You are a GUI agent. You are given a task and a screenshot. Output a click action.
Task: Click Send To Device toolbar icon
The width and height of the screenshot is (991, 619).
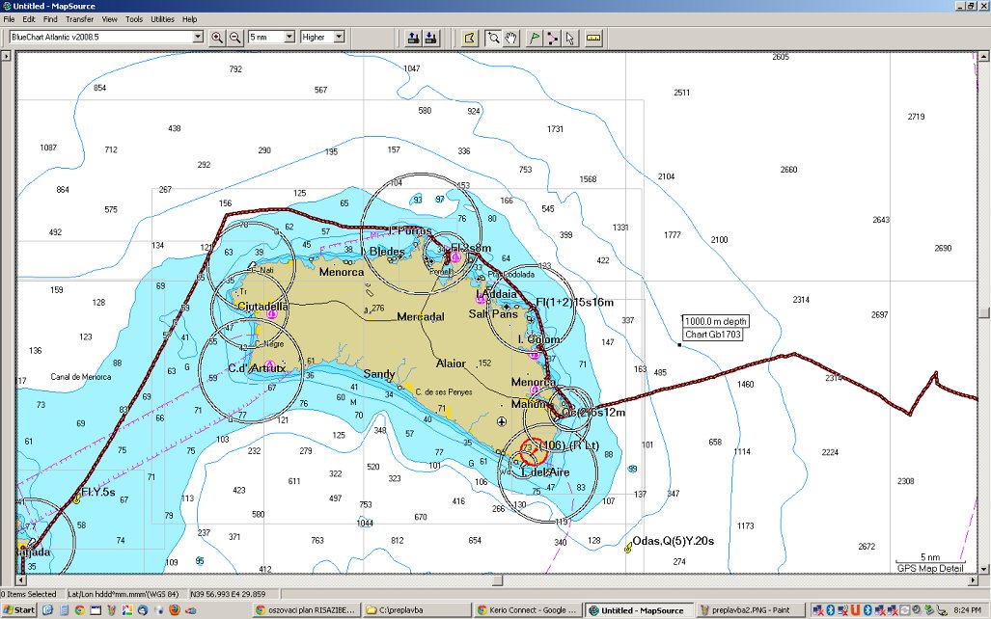[413, 38]
